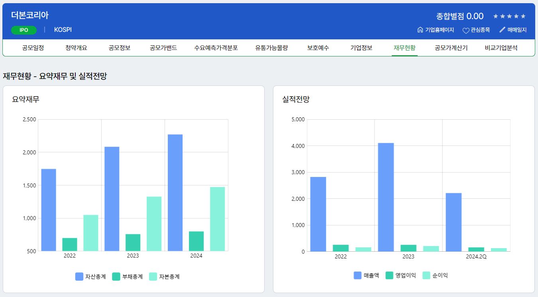Toggle 매출액 legend color swatch

pyautogui.click(x=357, y=275)
